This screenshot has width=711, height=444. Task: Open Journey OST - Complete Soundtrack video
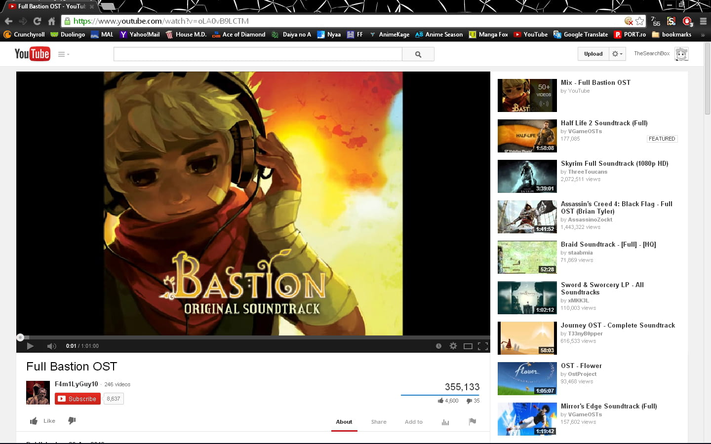pyautogui.click(x=618, y=325)
